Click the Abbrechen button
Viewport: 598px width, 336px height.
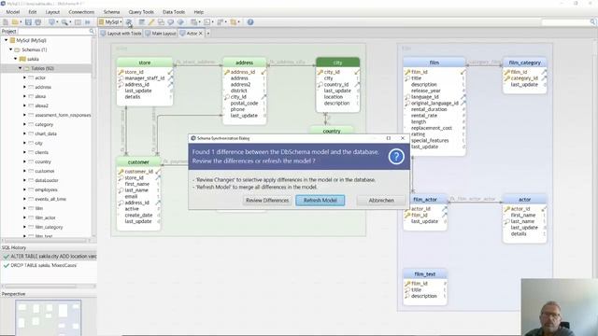point(381,201)
